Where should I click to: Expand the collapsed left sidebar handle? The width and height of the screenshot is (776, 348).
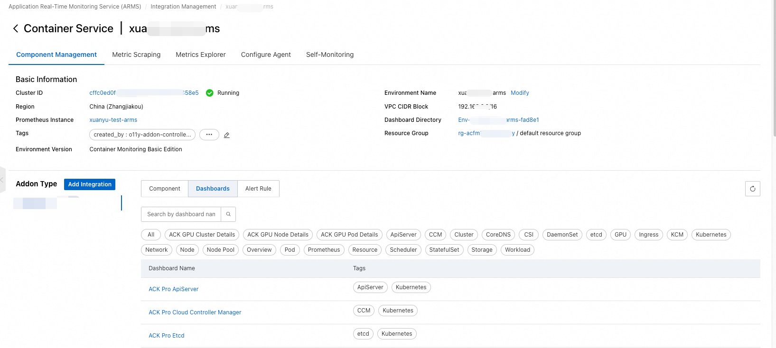[2, 180]
